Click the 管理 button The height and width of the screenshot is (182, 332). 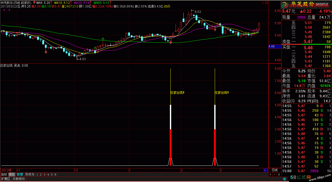point(20,175)
